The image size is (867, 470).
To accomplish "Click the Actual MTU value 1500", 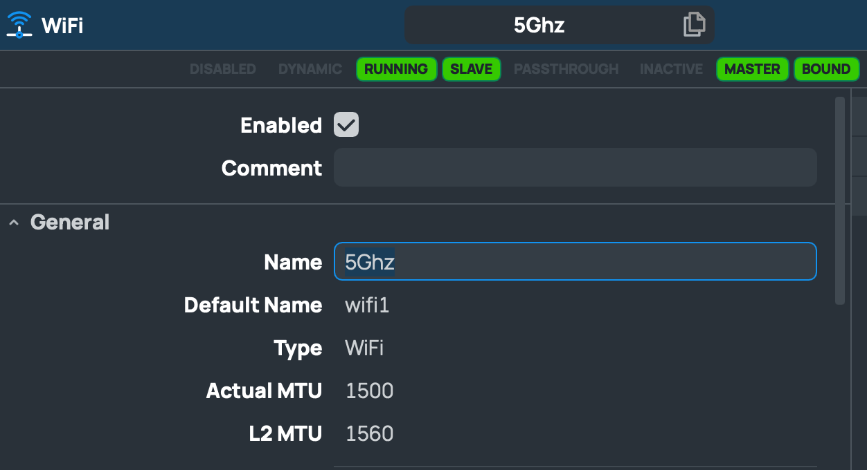I will pos(370,391).
